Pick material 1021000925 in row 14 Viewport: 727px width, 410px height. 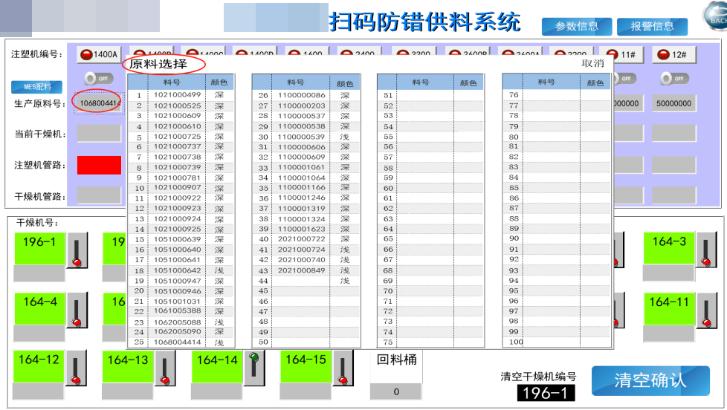(x=177, y=230)
